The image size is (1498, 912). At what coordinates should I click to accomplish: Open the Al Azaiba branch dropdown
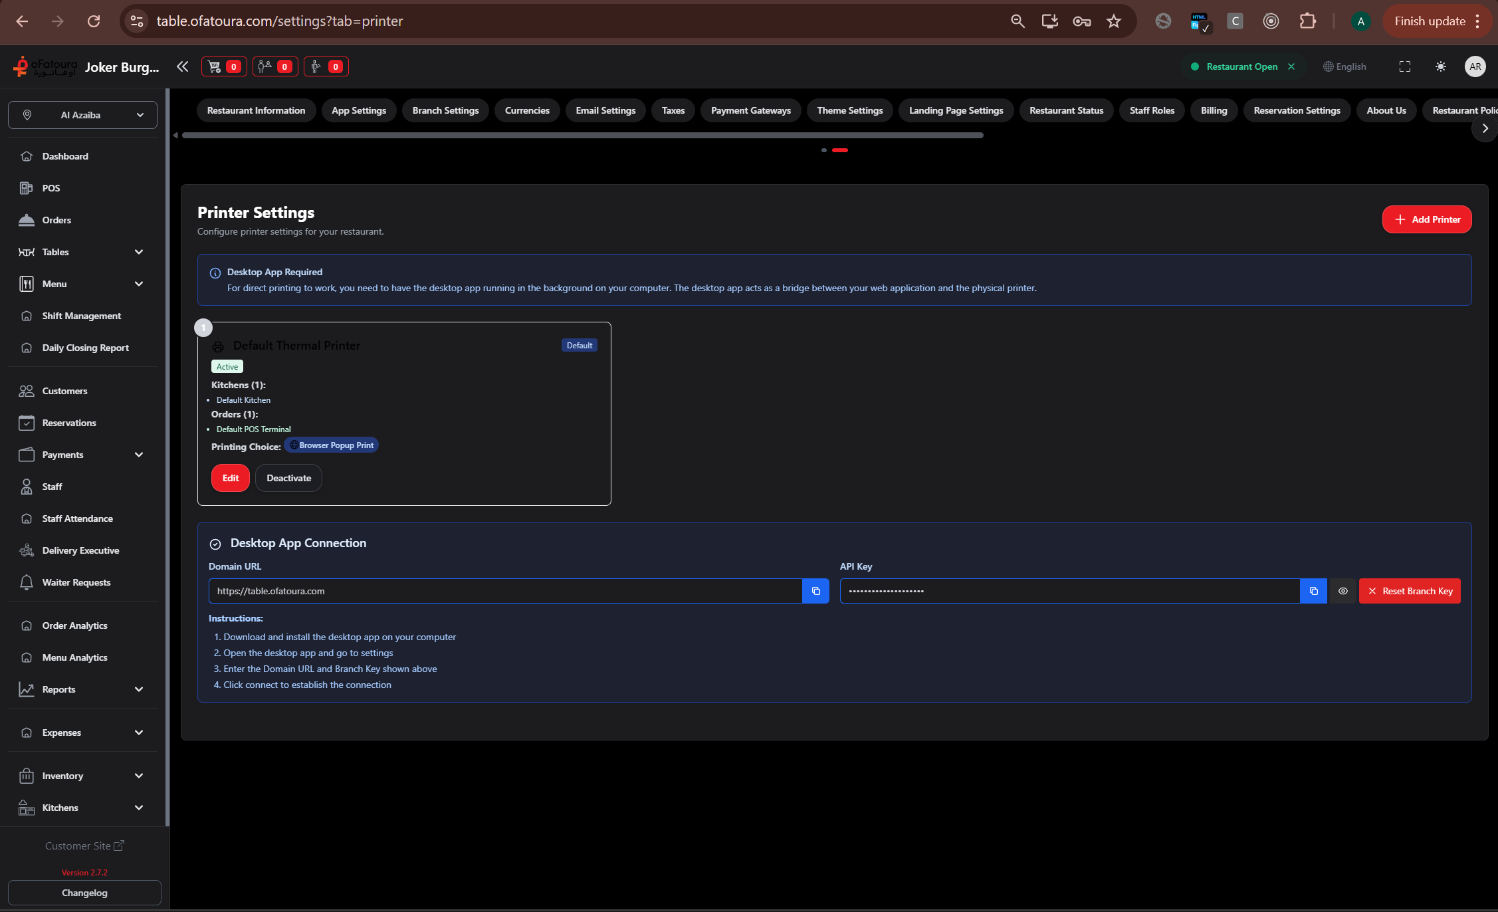tap(82, 115)
